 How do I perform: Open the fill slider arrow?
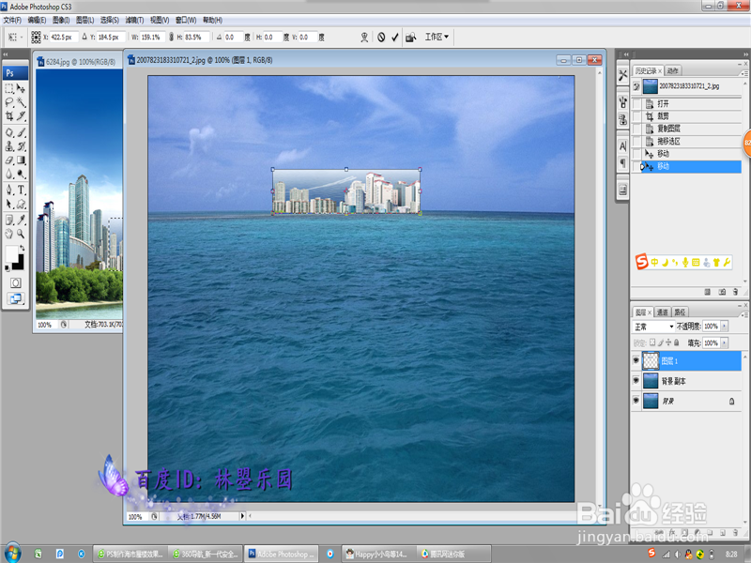[724, 342]
